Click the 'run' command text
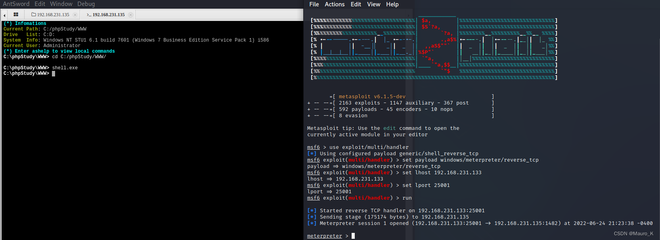660x240 pixels. 407,198
